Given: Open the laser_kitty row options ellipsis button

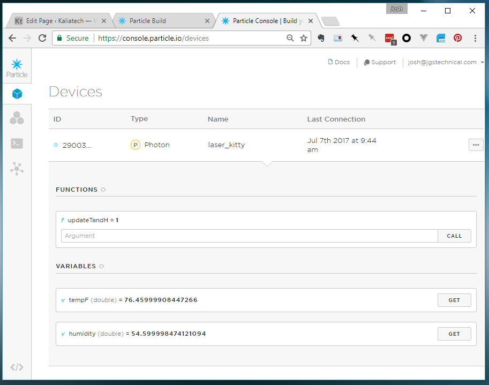Looking at the screenshot, I should tap(476, 145).
